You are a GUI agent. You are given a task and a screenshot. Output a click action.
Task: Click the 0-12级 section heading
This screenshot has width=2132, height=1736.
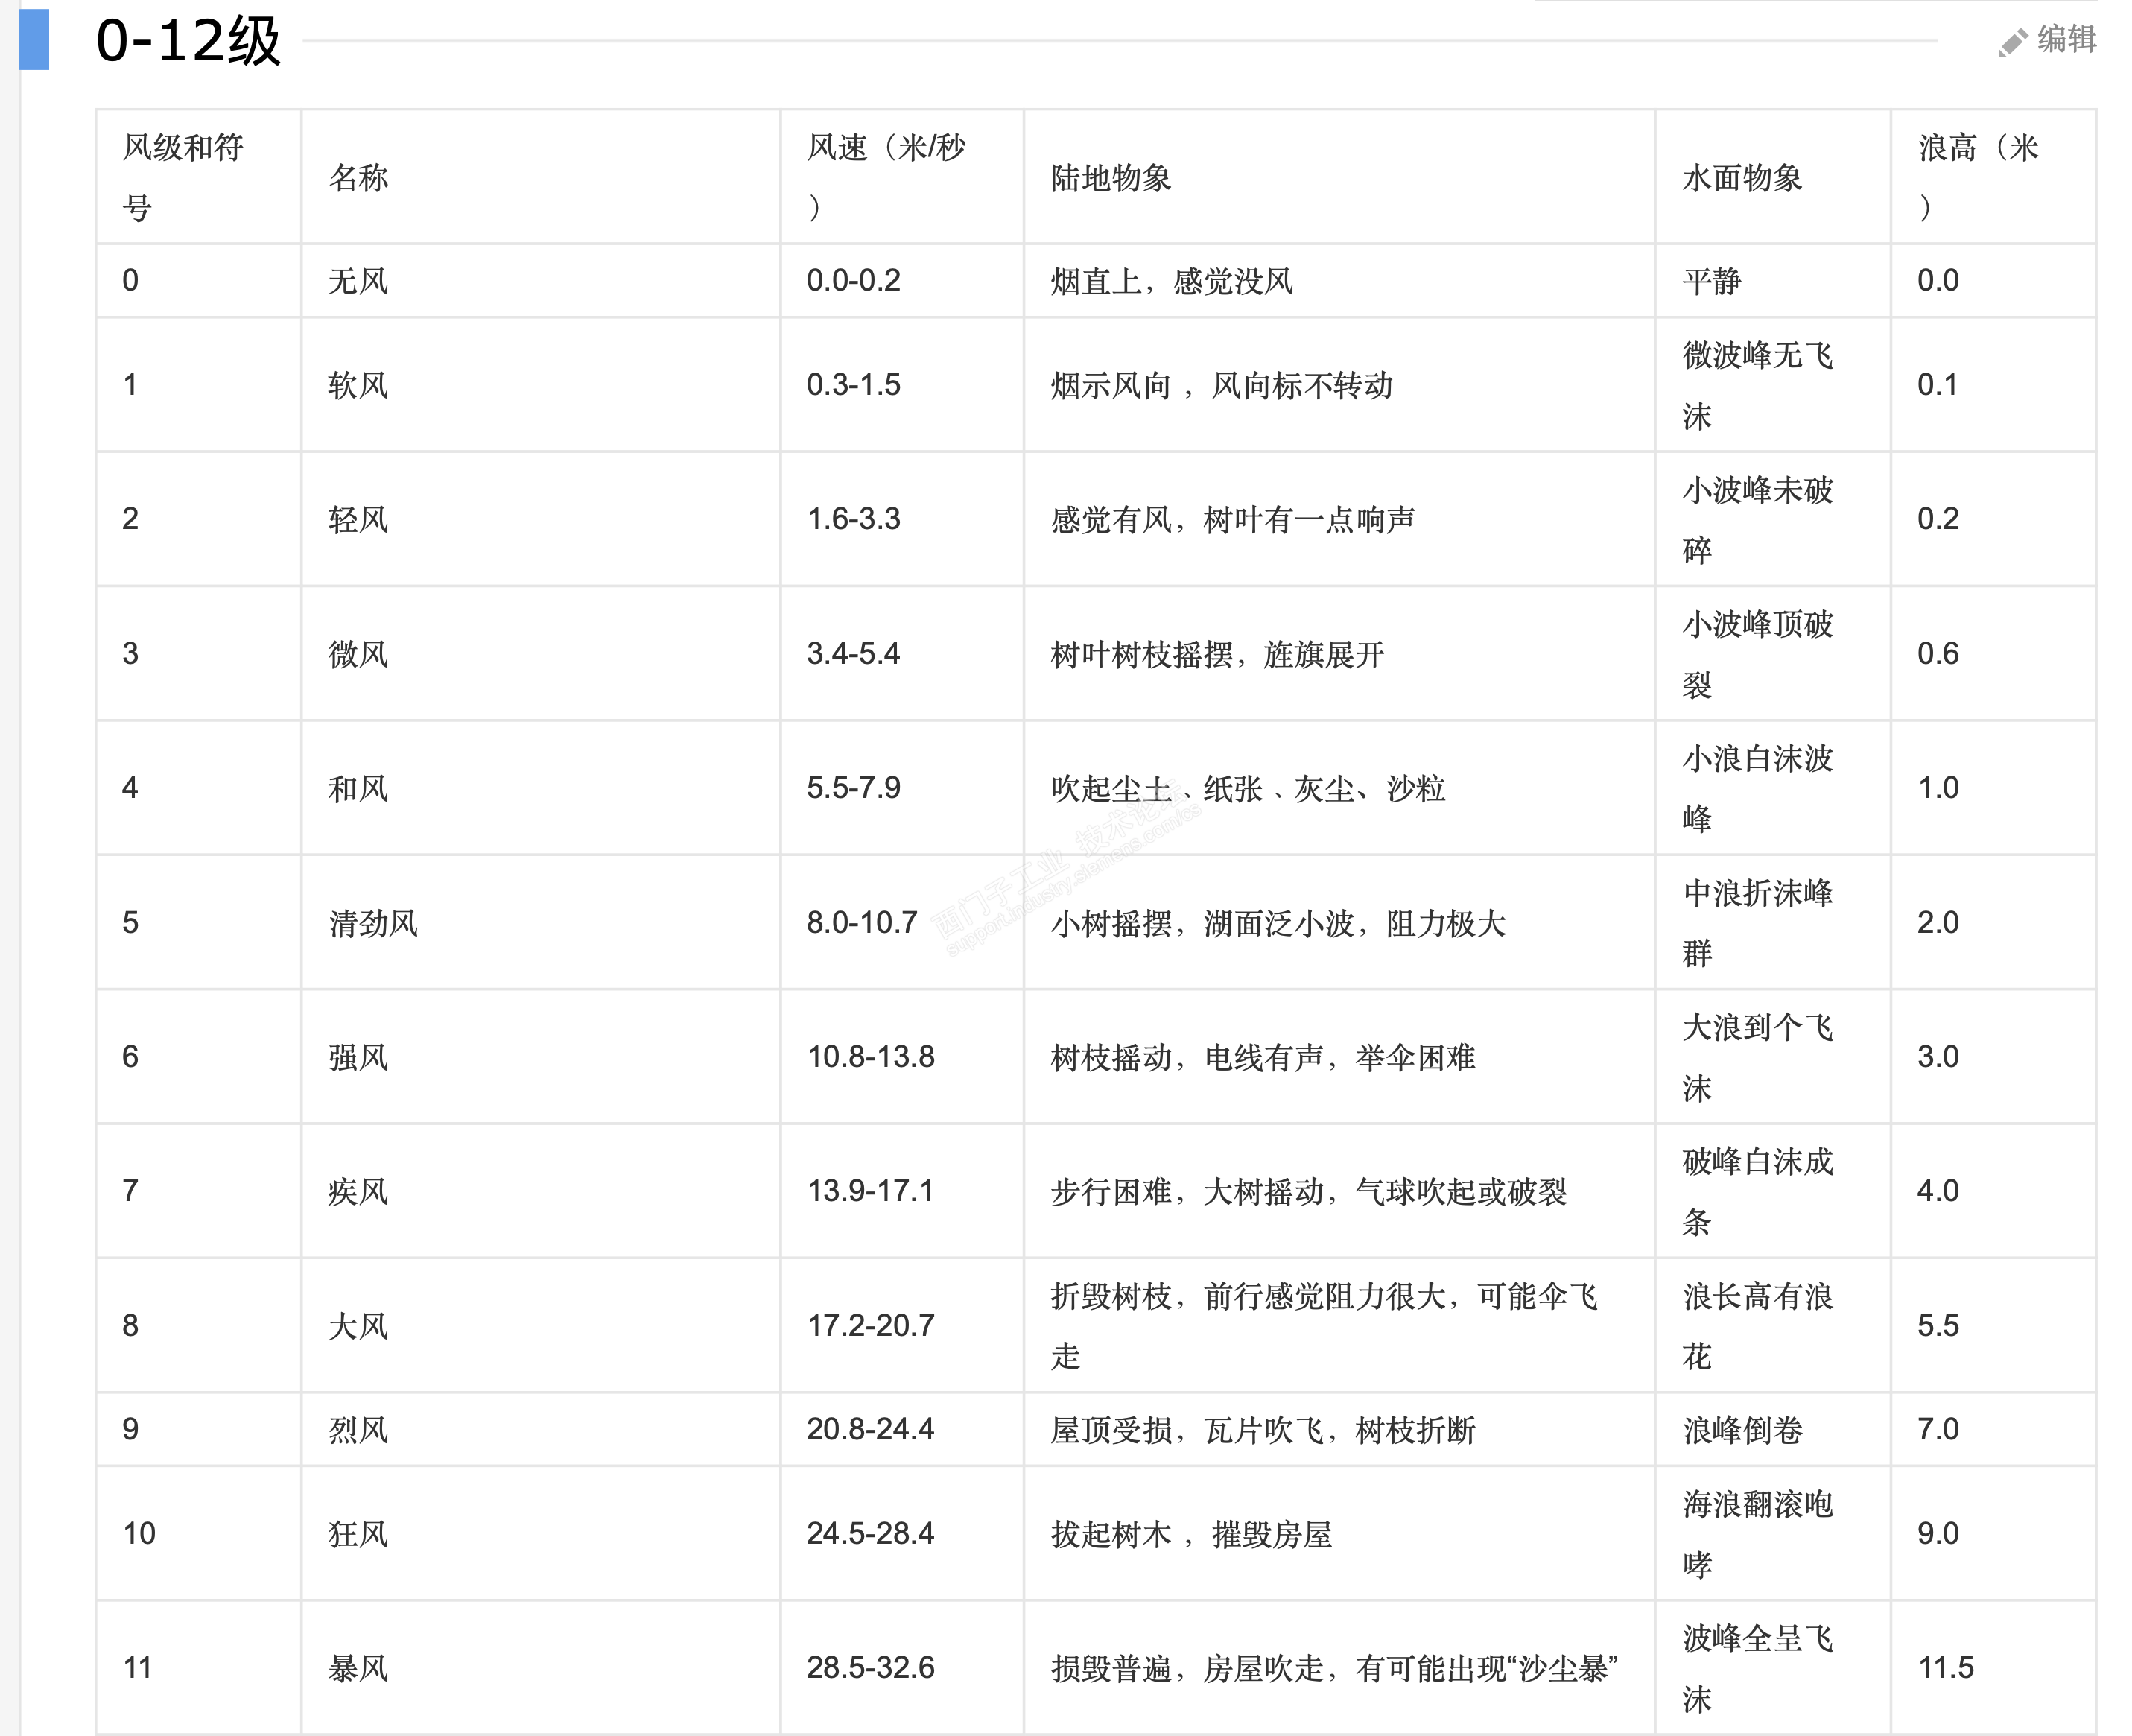pyautogui.click(x=188, y=41)
